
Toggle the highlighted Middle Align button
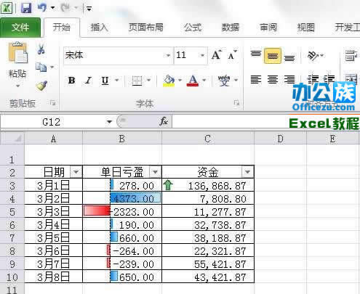[273, 56]
